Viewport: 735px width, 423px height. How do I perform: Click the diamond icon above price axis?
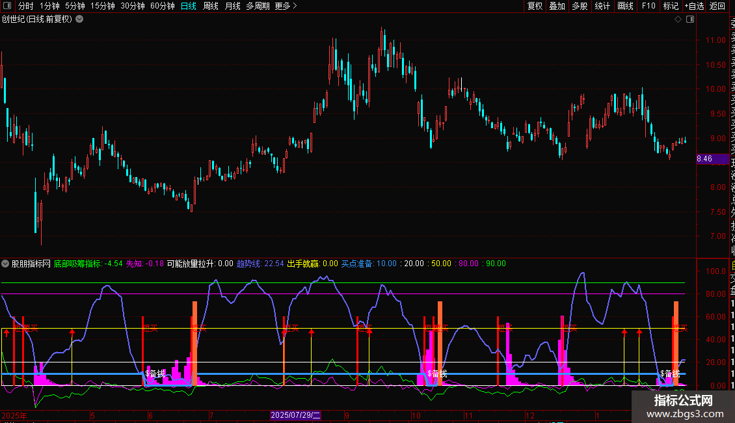pyautogui.click(x=678, y=20)
